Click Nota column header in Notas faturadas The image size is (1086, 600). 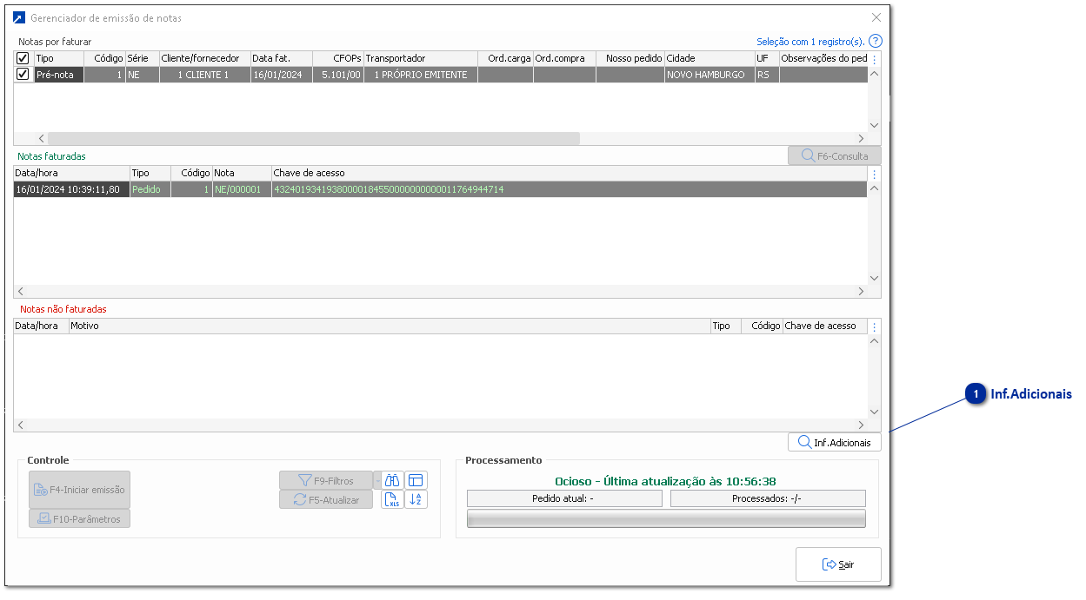point(243,174)
